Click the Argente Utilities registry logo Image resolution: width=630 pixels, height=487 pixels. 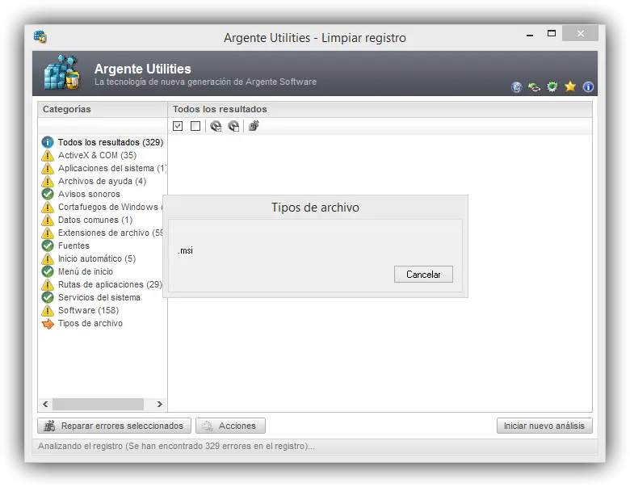coord(62,73)
